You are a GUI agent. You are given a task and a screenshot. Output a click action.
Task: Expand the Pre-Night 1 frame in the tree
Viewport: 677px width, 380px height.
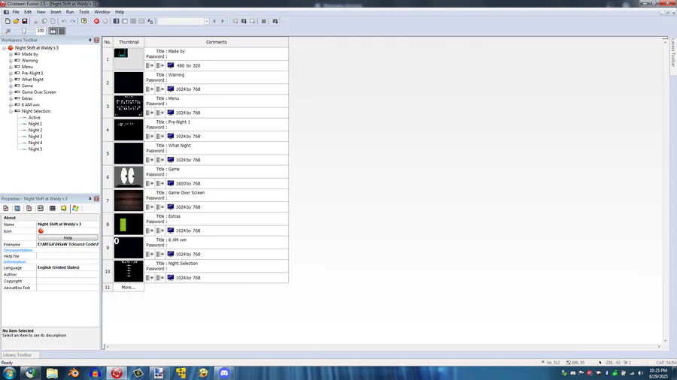point(11,74)
